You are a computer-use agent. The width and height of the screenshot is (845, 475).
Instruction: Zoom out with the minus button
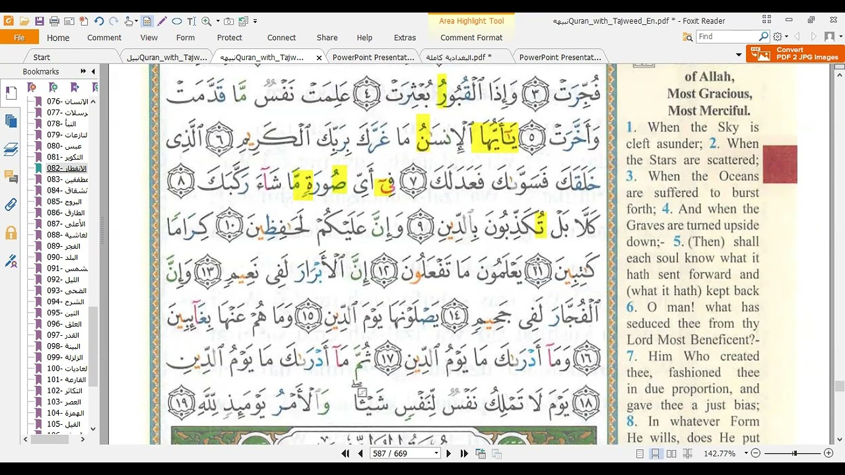tap(756, 453)
